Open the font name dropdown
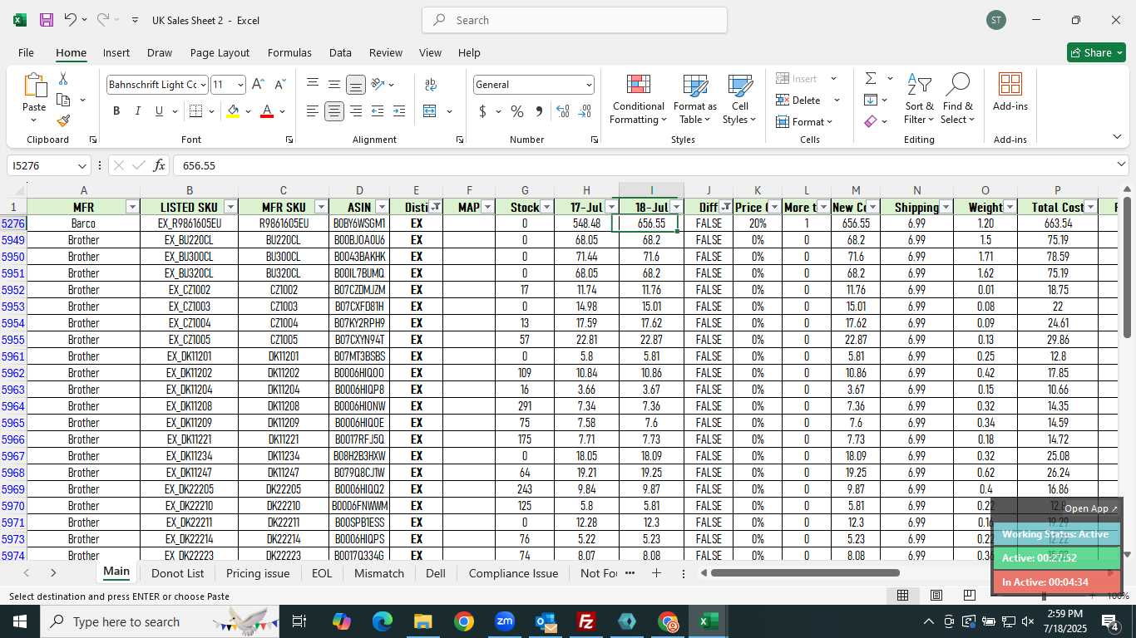 point(202,85)
